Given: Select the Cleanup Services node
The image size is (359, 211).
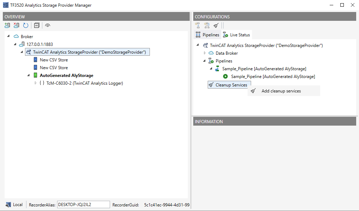Looking at the screenshot, I should (x=229, y=85).
